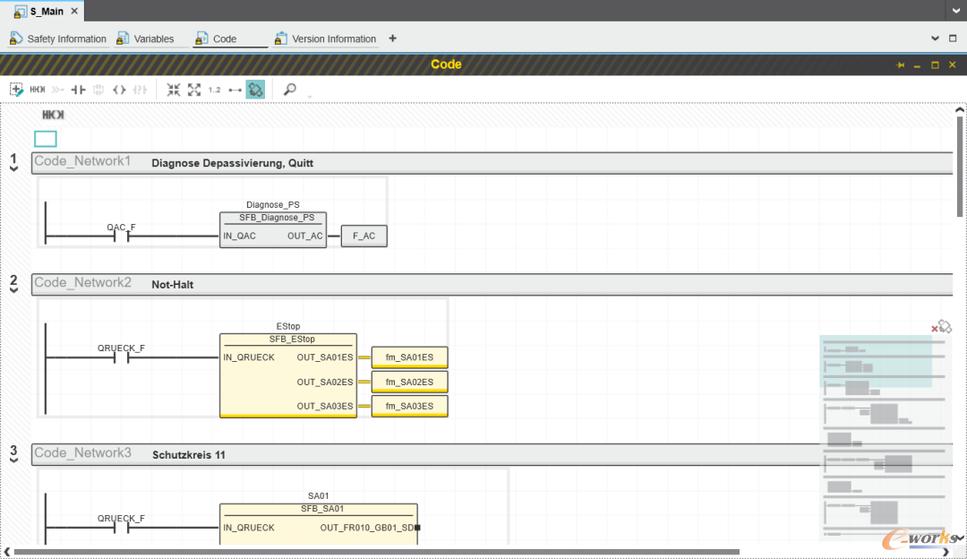Click the OUT_SA02ES output pin
967x559 pixels.
coord(325,382)
